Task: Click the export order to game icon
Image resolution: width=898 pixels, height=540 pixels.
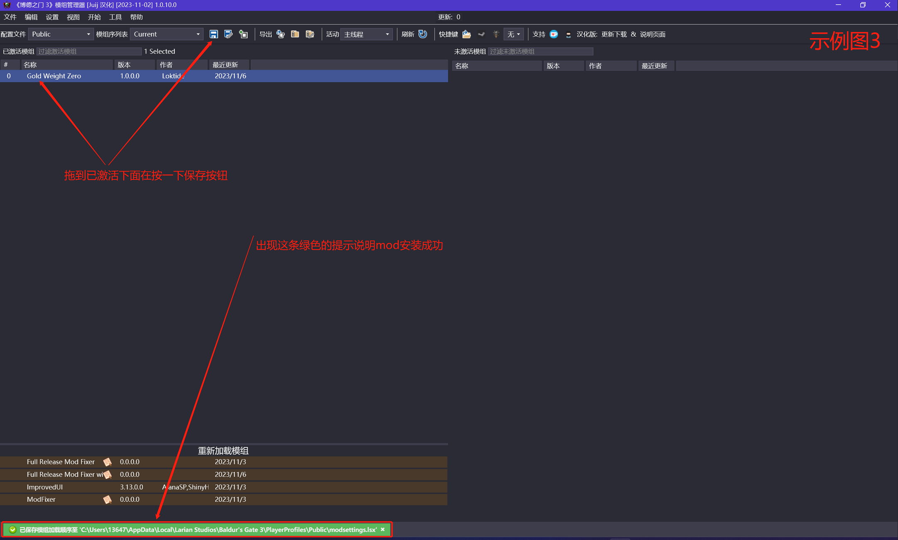Action: click(x=281, y=34)
